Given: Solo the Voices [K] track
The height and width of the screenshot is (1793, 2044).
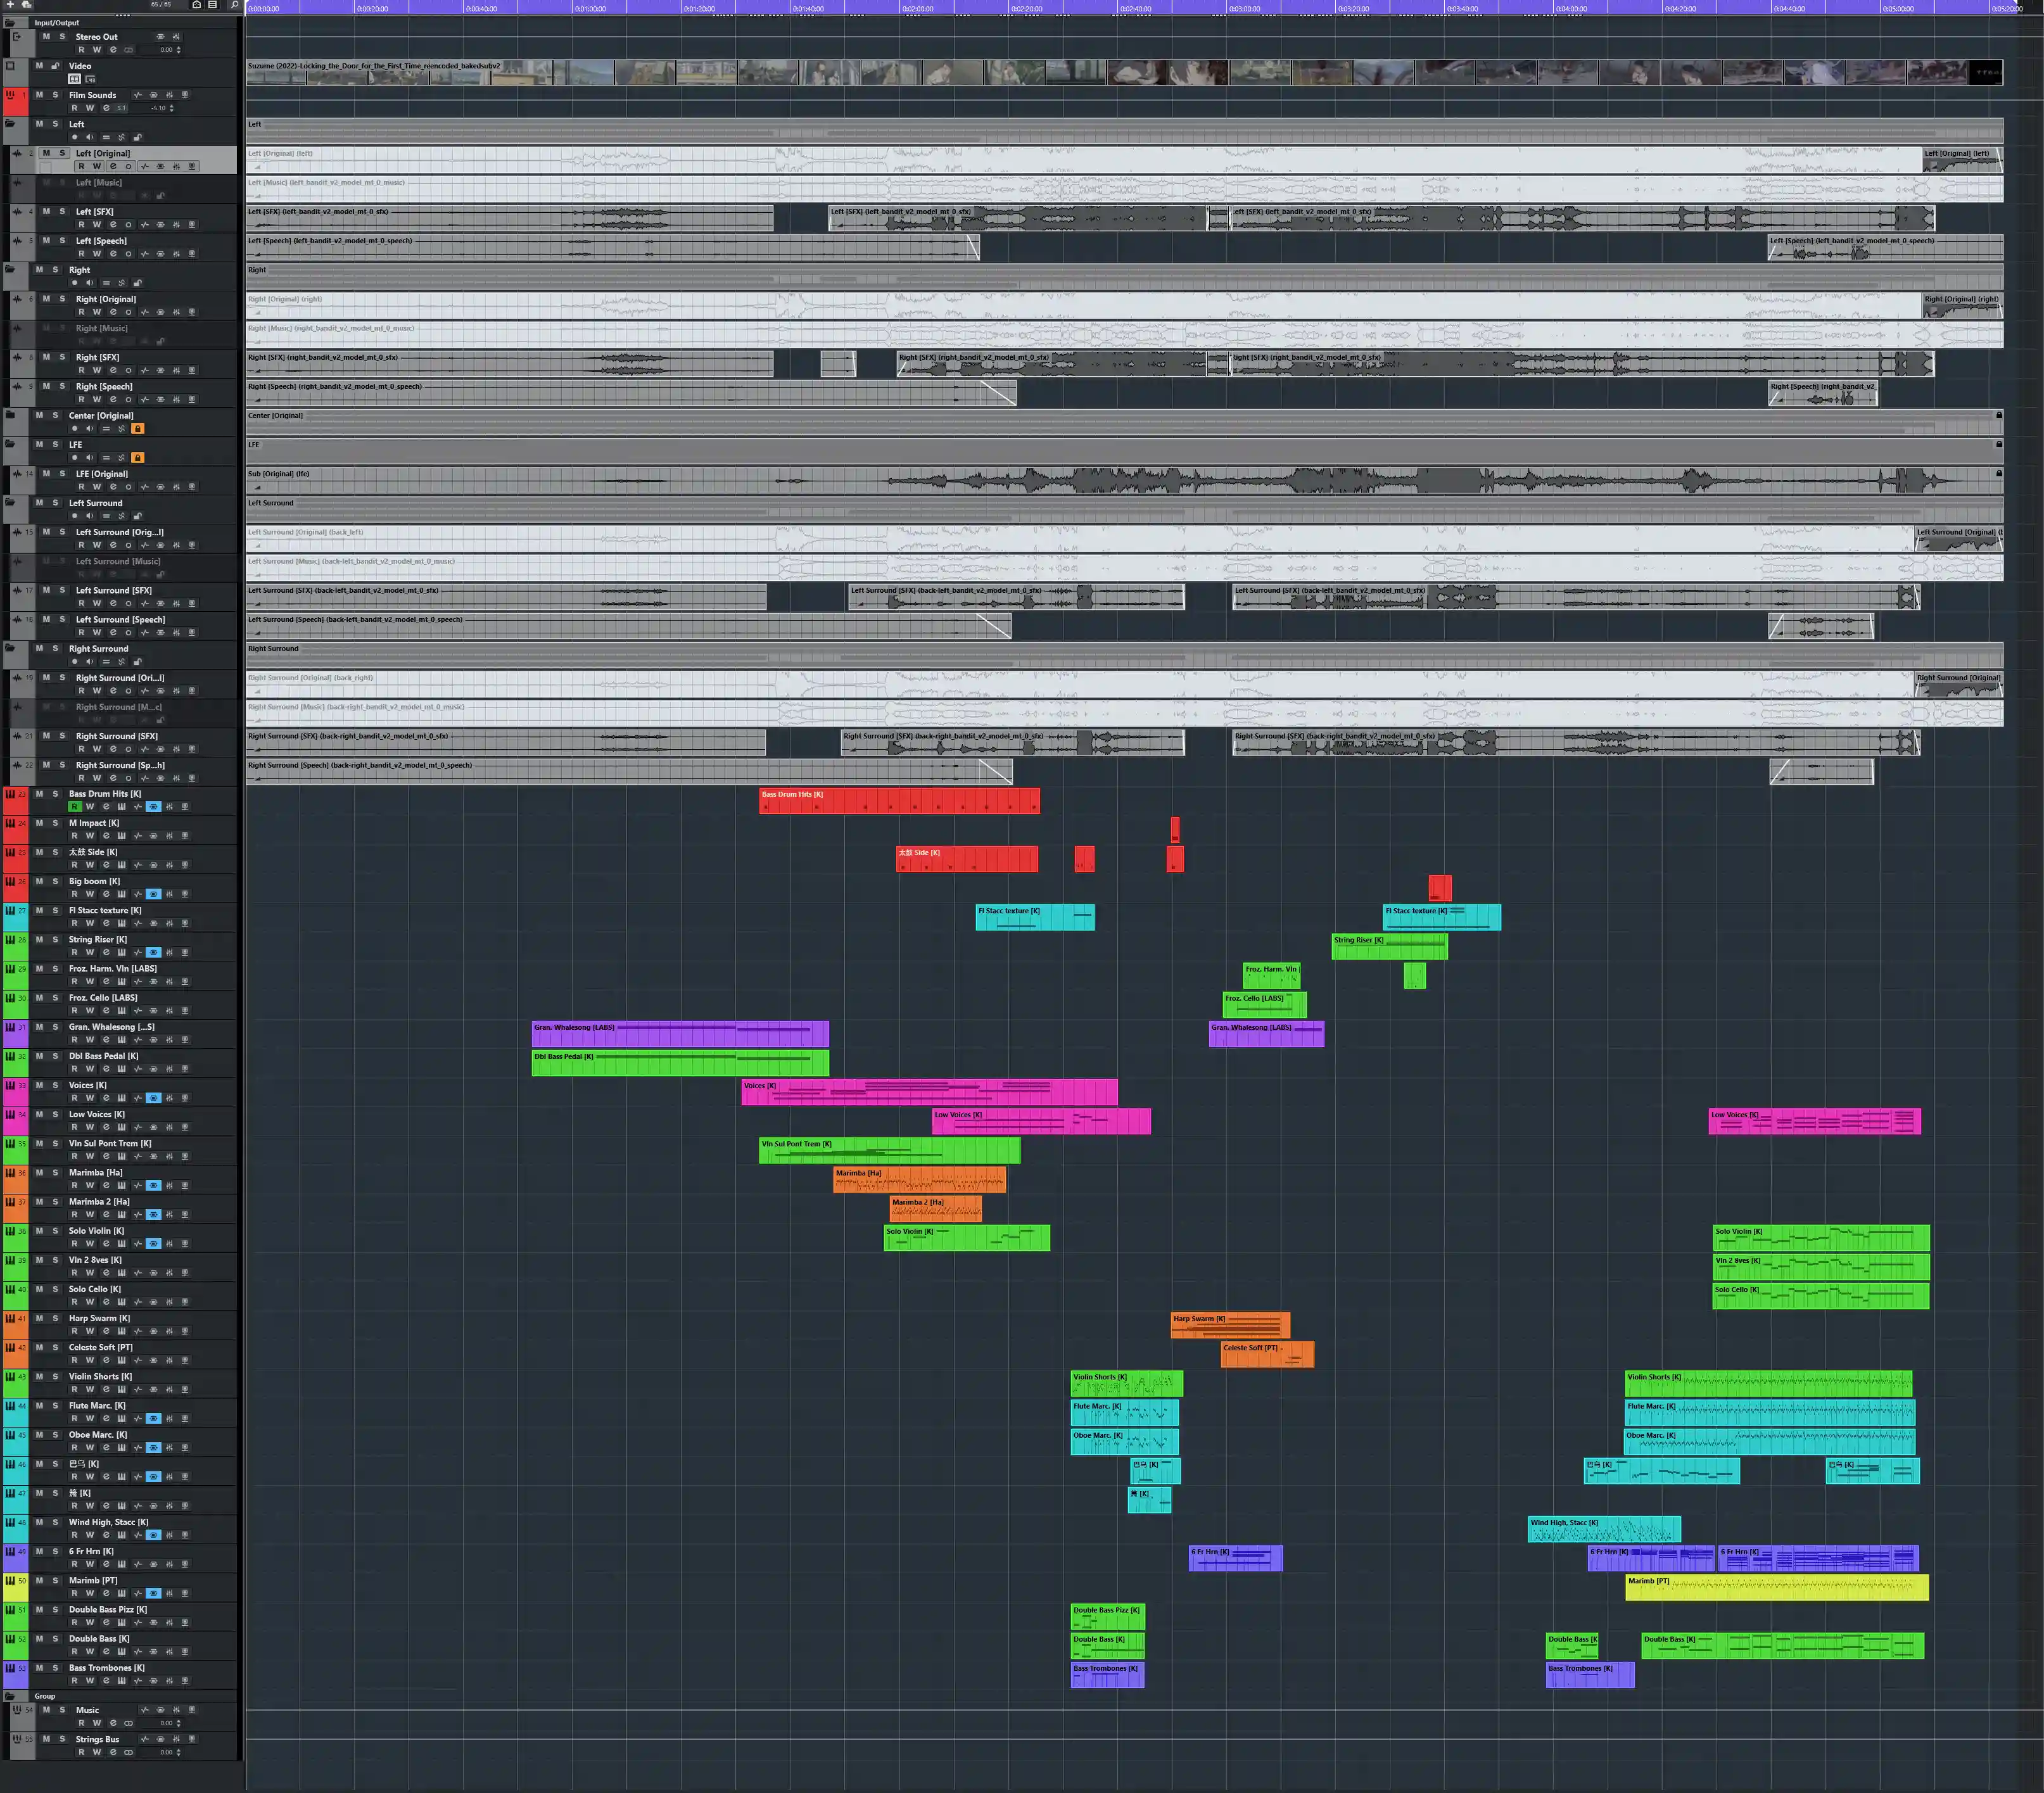Looking at the screenshot, I should point(56,1085).
